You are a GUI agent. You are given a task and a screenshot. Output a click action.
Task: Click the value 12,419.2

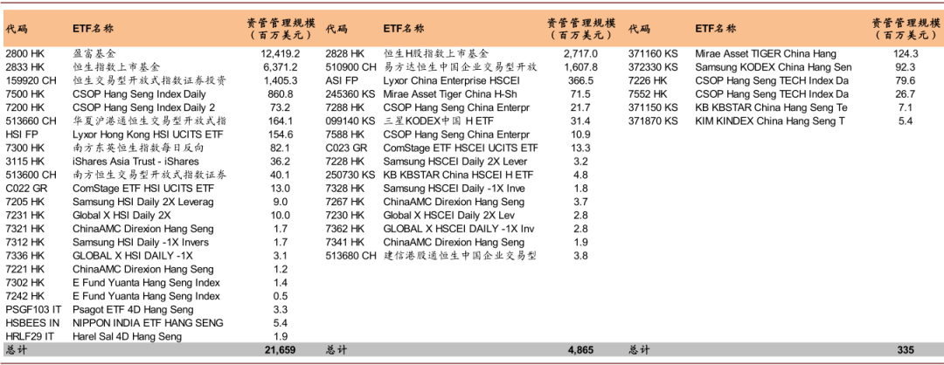click(x=281, y=53)
